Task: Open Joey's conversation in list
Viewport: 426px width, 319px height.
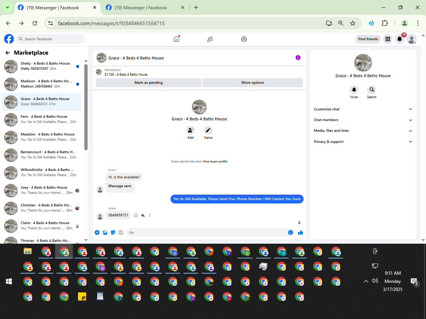Action: click(42, 191)
